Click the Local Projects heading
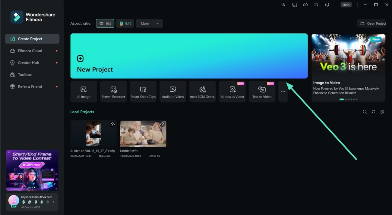Image resolution: width=392 pixels, height=215 pixels. [x=82, y=112]
